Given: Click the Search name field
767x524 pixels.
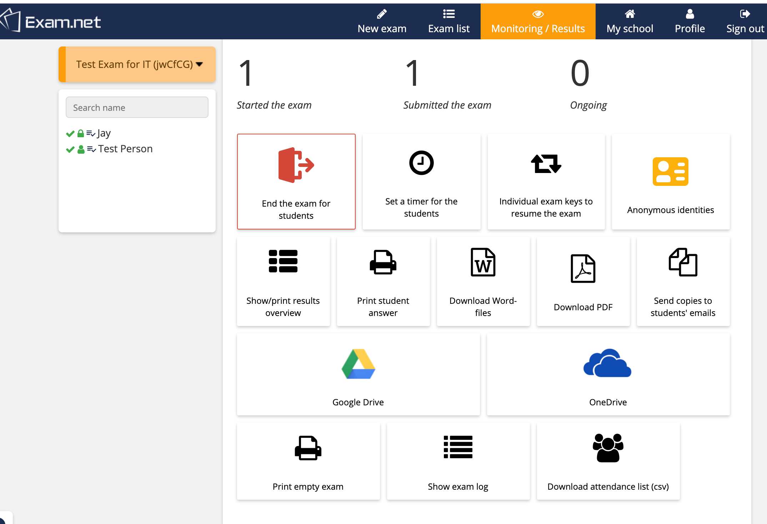Looking at the screenshot, I should 137,107.
